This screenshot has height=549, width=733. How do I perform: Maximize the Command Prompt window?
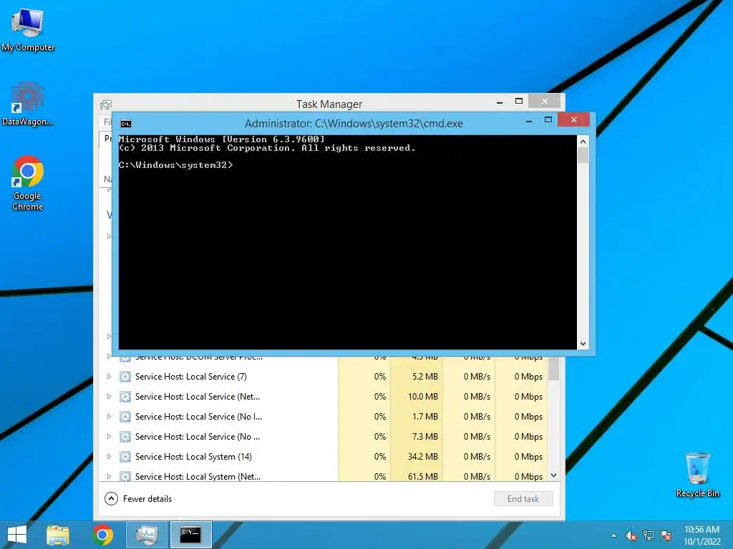[548, 120]
